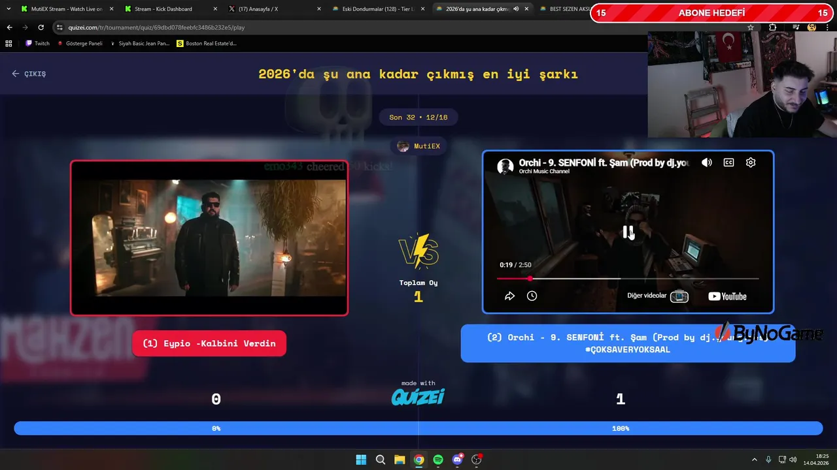Mute the active tab's audio icon
837x470 pixels.
coord(516,9)
